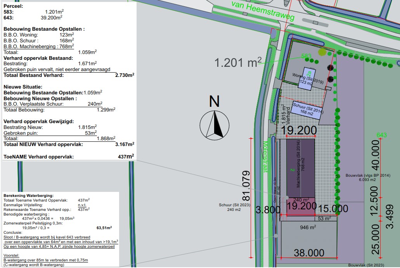Click the 'van Heemstraweg' street label
The width and height of the screenshot is (400, 268).
click(x=263, y=11)
